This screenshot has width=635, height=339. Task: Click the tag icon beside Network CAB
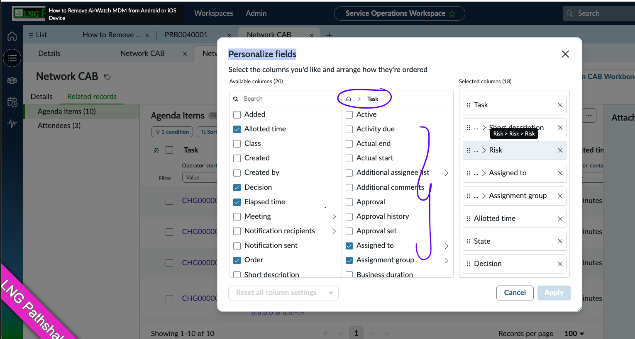(107, 77)
